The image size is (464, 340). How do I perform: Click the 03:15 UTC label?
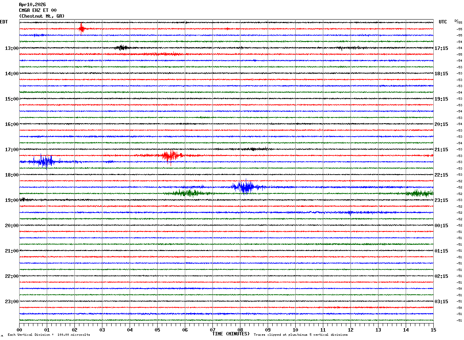(441, 302)
